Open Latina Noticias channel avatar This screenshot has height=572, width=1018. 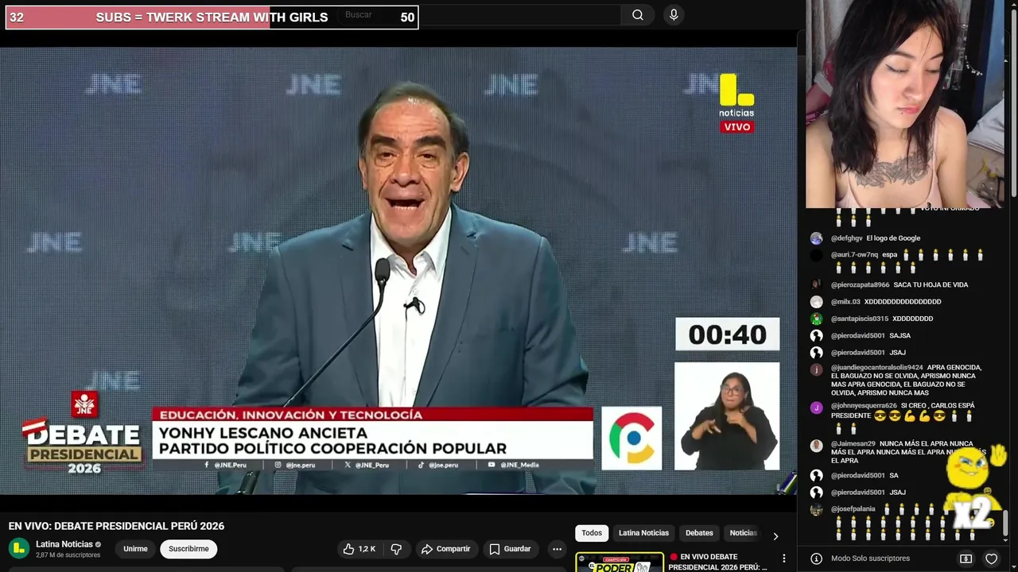click(x=19, y=549)
